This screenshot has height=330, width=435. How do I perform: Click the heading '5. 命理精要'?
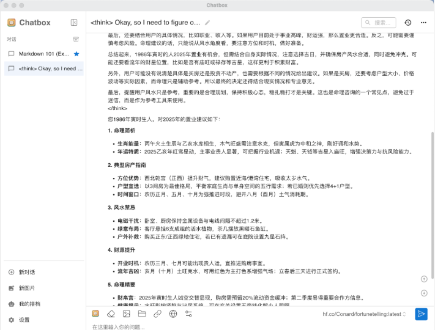[122, 285]
